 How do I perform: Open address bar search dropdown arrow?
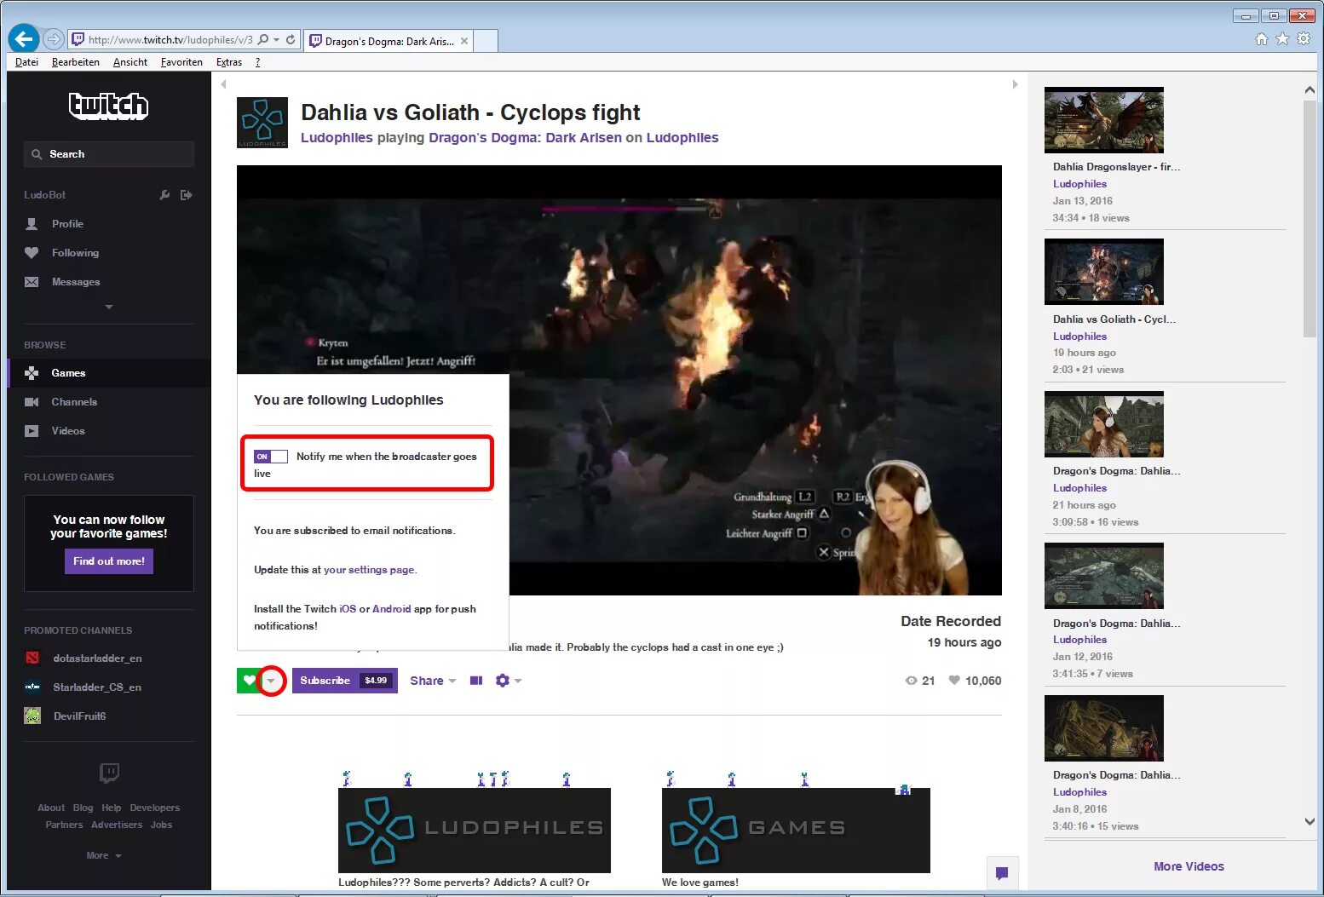coord(277,40)
